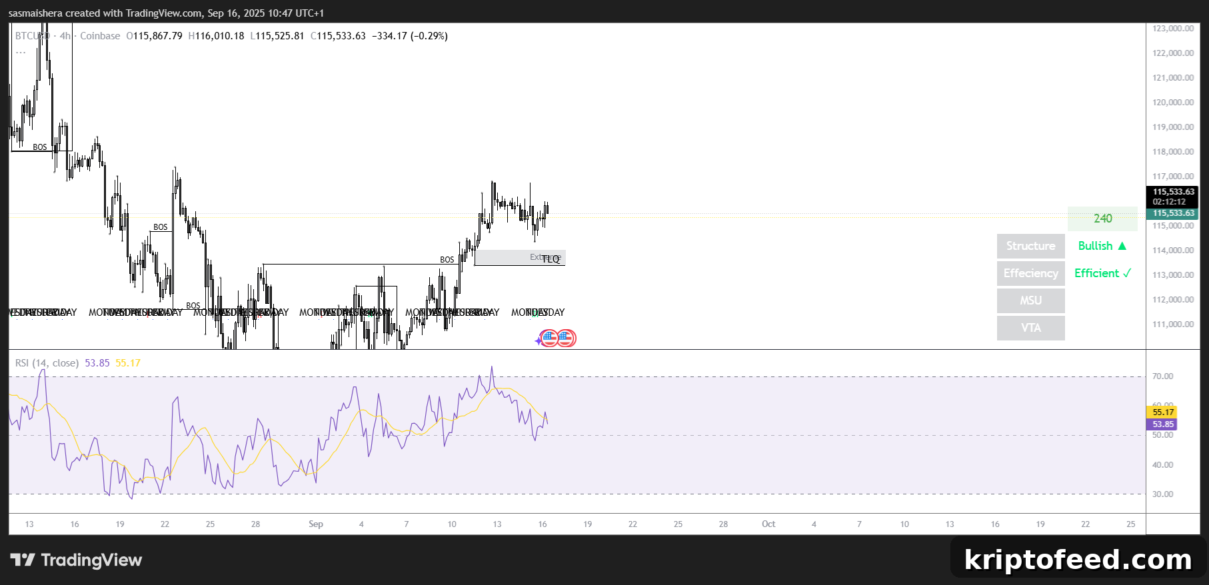This screenshot has width=1209, height=585.
Task: Click the Coinbase exchange label in the legend
Action: (100, 36)
